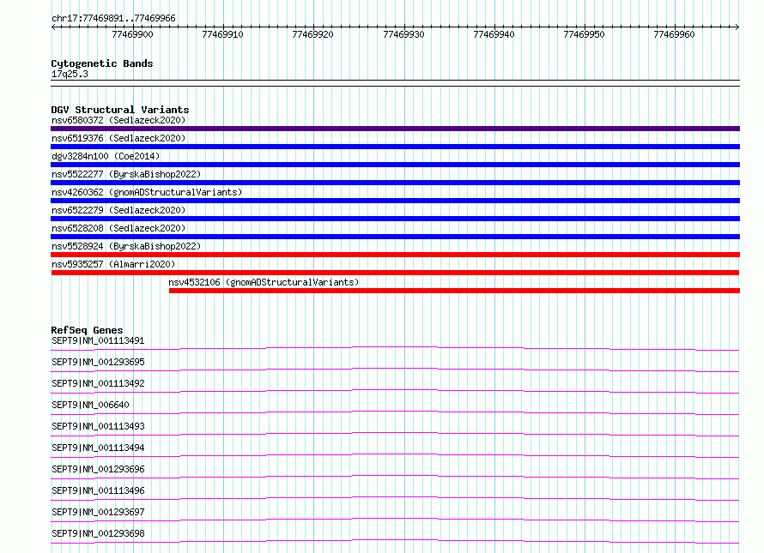
Task: Select SEPT9|NM_006640 transcript label
Action: [90, 405]
